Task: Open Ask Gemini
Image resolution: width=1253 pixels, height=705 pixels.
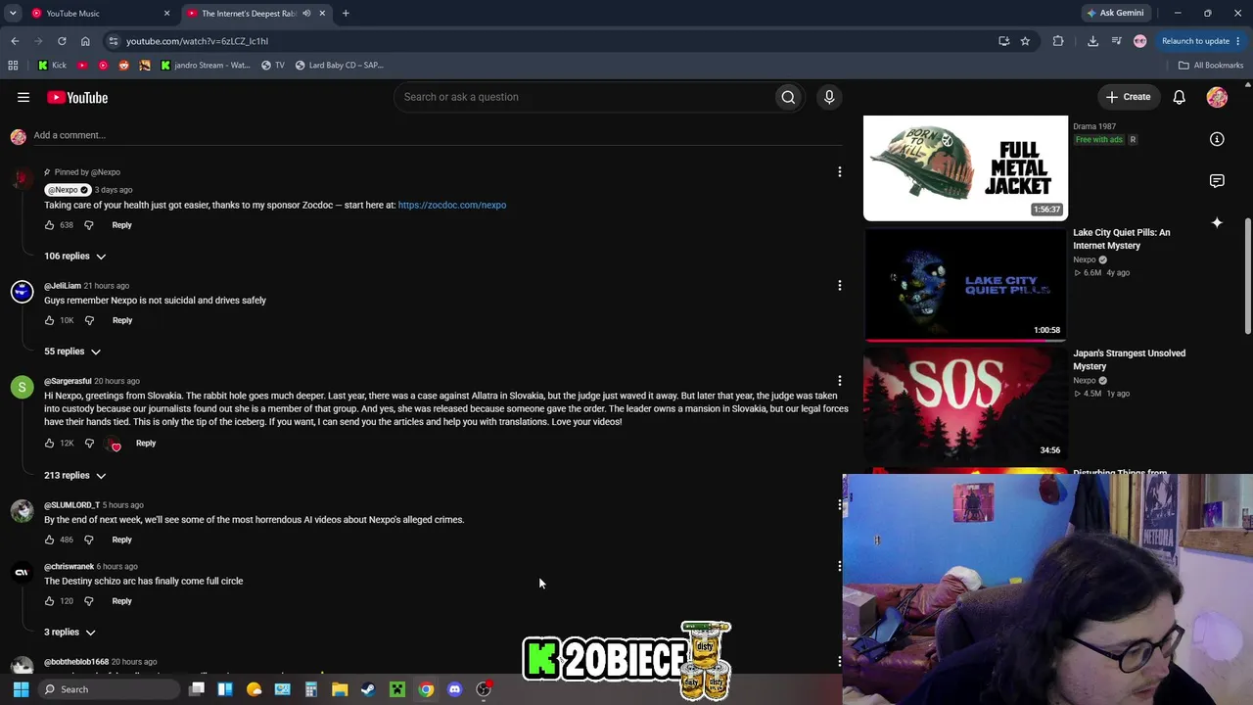Action: (x=1115, y=14)
